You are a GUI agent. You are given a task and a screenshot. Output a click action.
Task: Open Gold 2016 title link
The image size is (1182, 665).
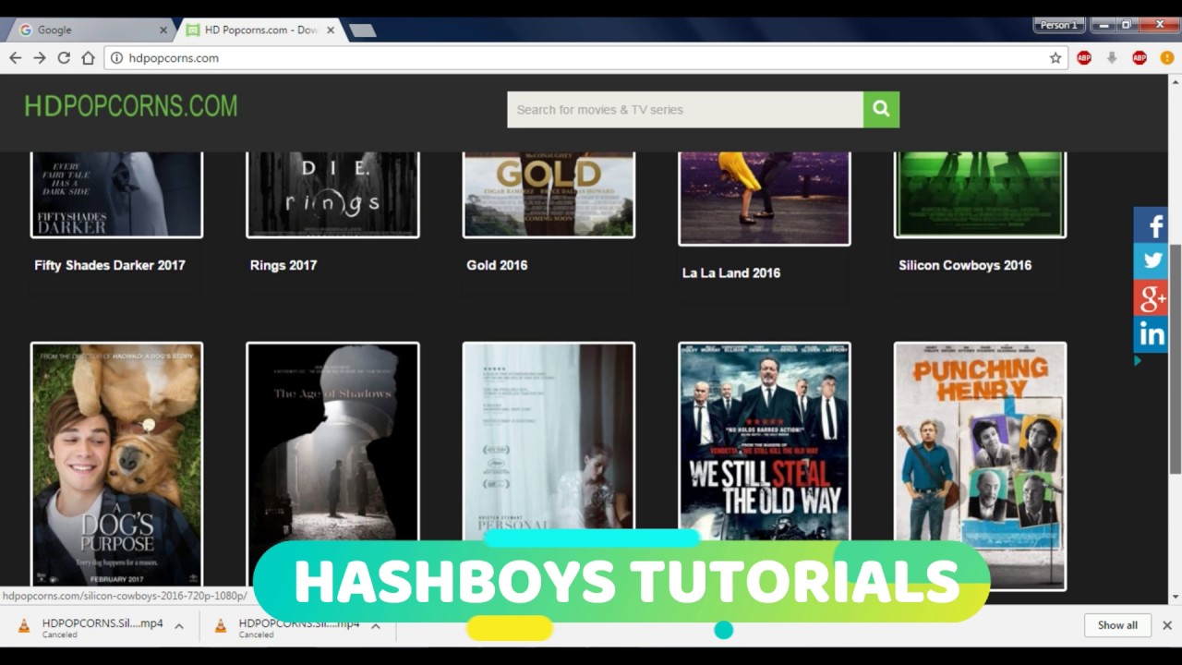[x=497, y=265]
